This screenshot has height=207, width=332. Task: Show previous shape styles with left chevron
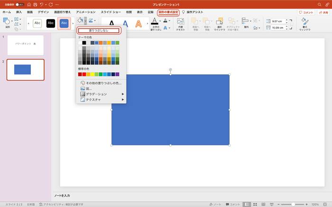(28, 24)
